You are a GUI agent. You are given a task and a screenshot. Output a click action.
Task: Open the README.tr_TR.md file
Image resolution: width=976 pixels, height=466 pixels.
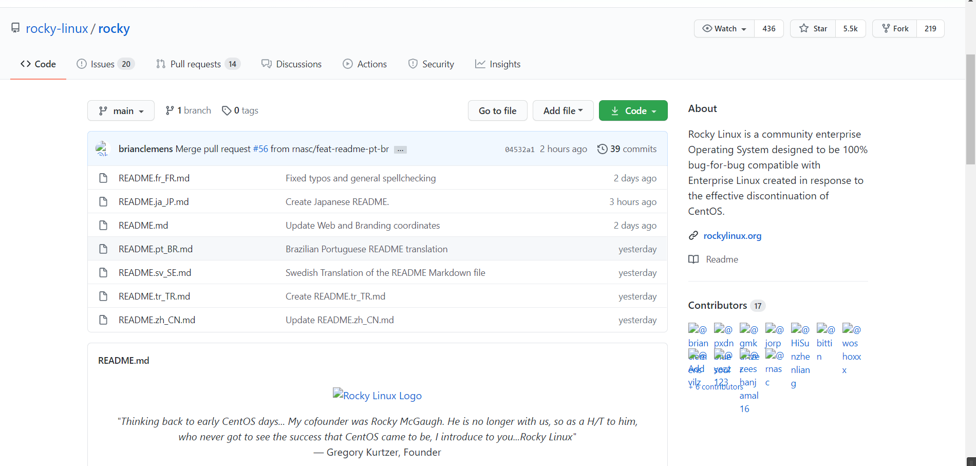tap(154, 296)
